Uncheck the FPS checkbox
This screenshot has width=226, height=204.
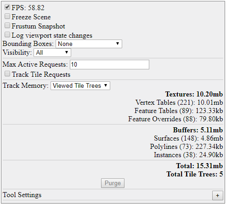click(x=7, y=7)
